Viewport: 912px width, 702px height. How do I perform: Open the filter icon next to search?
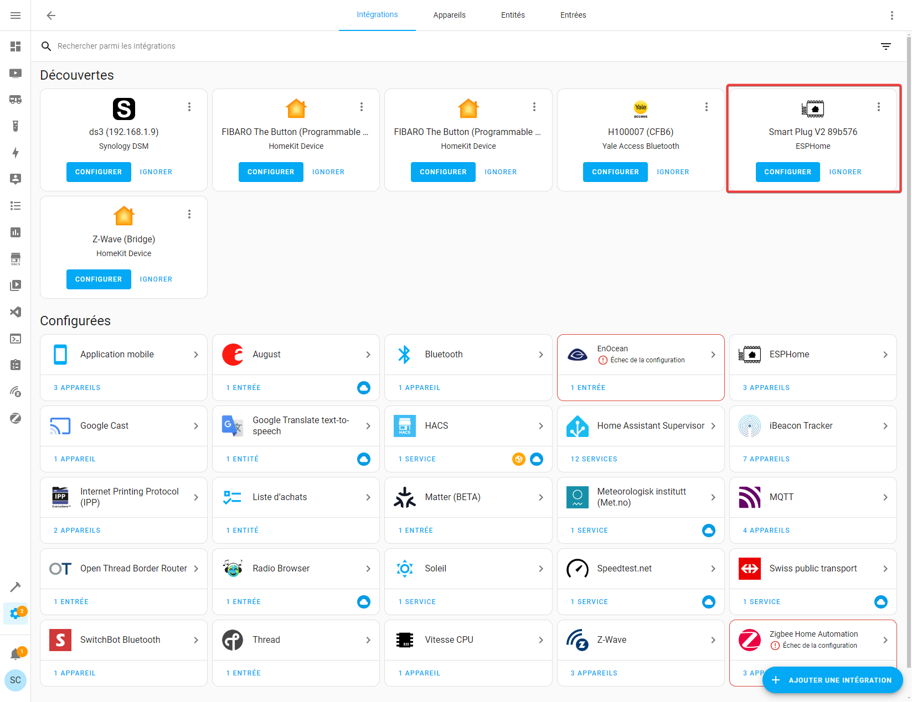tap(886, 46)
